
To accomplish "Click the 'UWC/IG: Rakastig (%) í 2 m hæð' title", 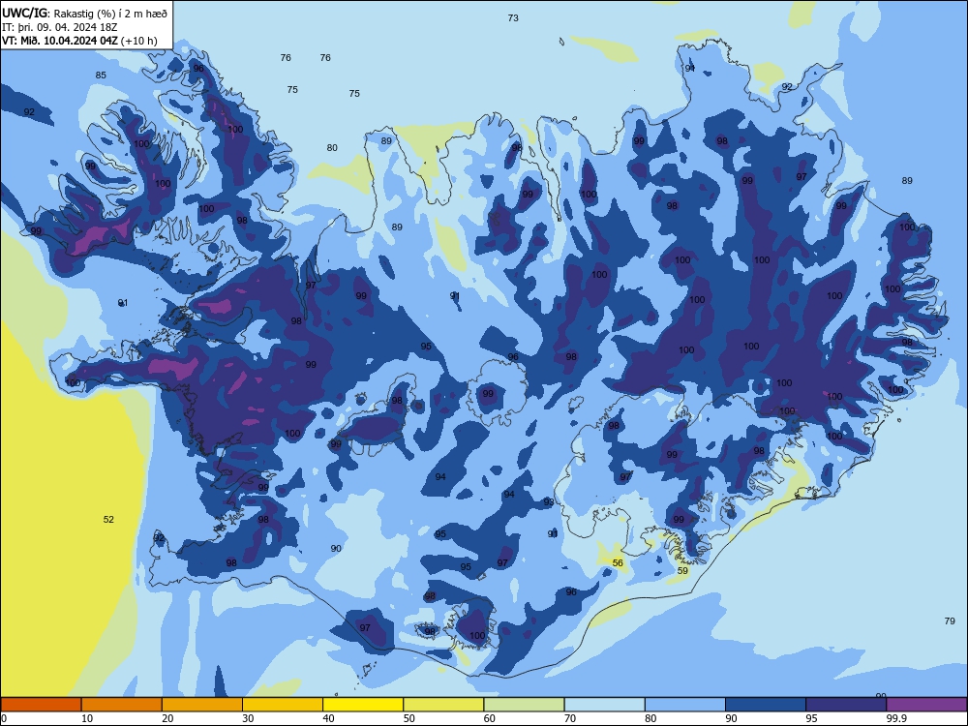I will tap(84, 13).
